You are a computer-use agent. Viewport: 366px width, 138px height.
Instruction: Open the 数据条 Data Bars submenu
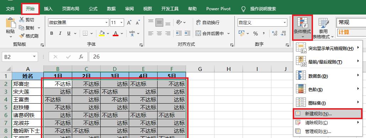click(328, 76)
